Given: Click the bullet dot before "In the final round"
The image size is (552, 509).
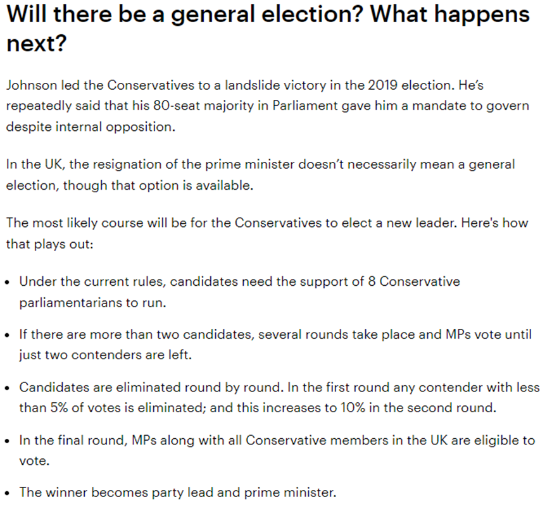Looking at the screenshot, I should [x=7, y=441].
